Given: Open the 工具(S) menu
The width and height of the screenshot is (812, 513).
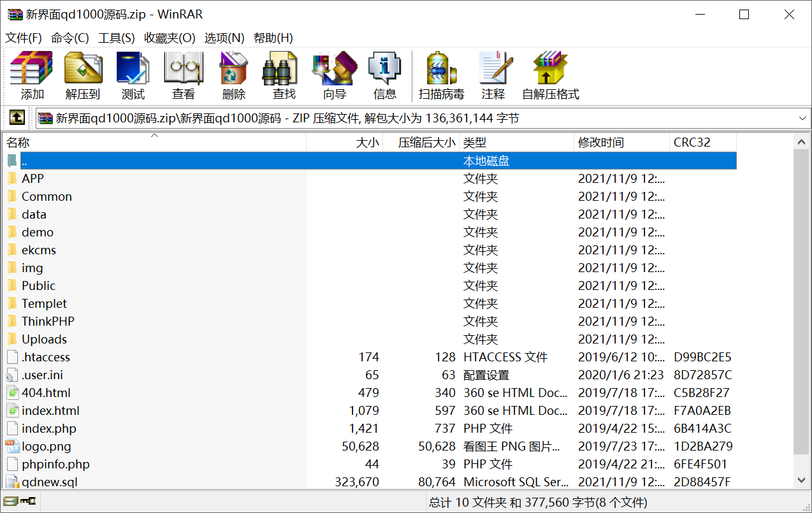Looking at the screenshot, I should (117, 38).
